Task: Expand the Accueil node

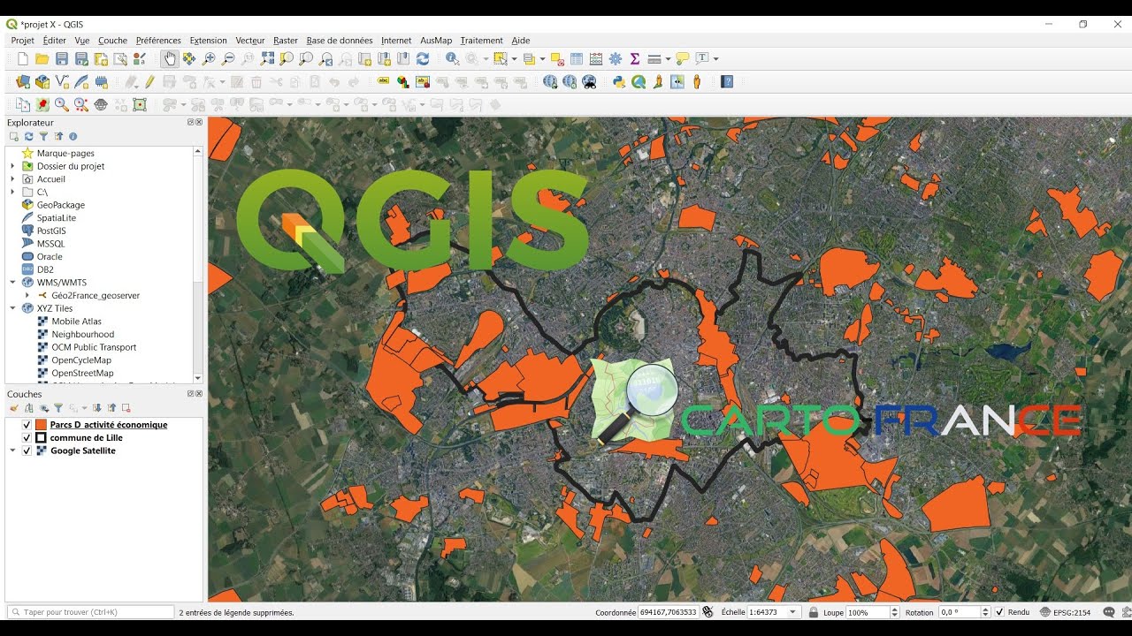Action: pos(12,179)
